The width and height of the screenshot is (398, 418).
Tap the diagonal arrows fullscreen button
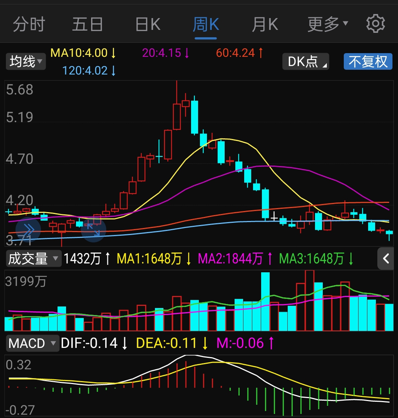[94, 229]
